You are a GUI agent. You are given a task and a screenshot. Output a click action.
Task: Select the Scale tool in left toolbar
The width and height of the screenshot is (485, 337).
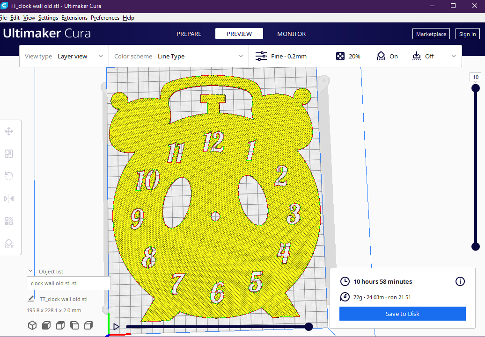(x=9, y=154)
